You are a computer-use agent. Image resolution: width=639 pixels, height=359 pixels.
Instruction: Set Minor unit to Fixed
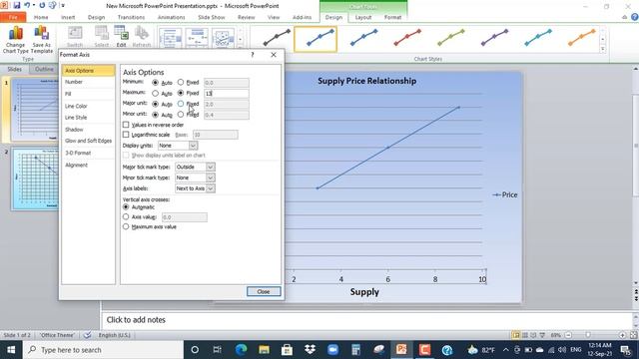181,115
